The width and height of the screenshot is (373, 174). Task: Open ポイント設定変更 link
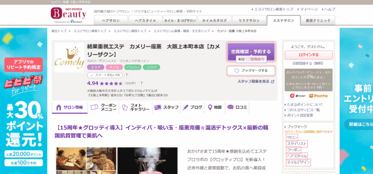pos(300,115)
